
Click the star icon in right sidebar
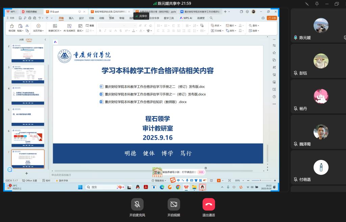pos(274,53)
